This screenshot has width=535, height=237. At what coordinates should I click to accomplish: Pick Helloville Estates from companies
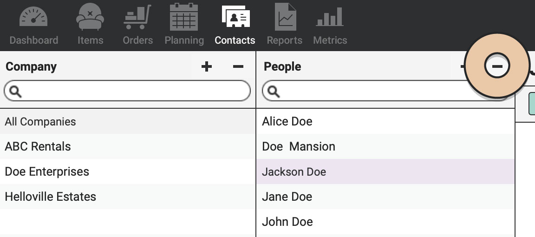[128, 197]
